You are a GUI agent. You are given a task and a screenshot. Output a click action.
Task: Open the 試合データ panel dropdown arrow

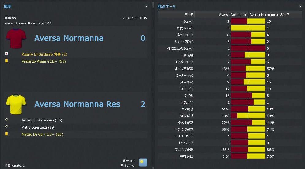pyautogui.click(x=300, y=6)
